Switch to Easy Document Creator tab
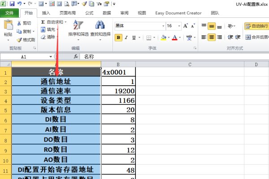269x179 pixels. point(178,13)
